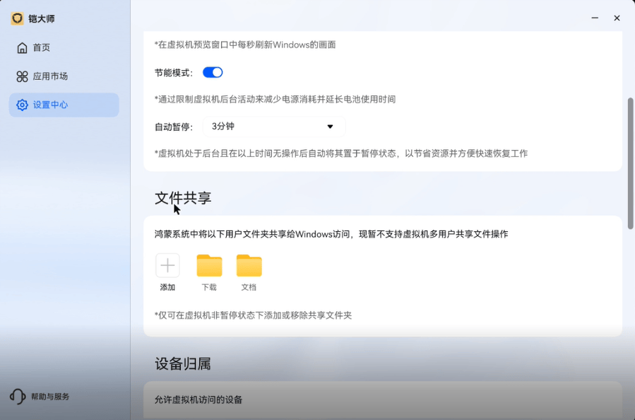Screen dimensions: 635x420
Task: Select the 设置中心 sidebar entry
Action: (x=64, y=105)
